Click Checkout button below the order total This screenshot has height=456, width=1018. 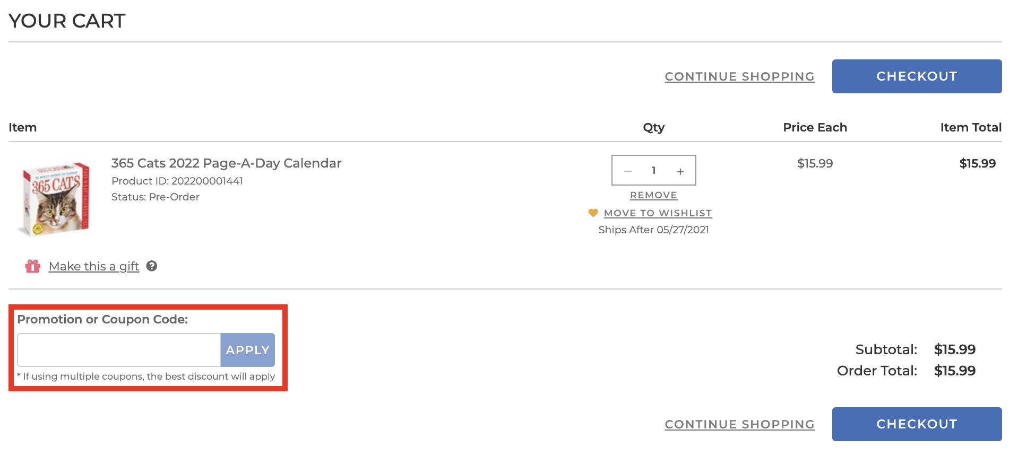917,424
